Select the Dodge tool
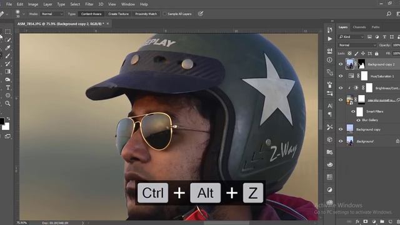The image size is (400, 225). 8,79
